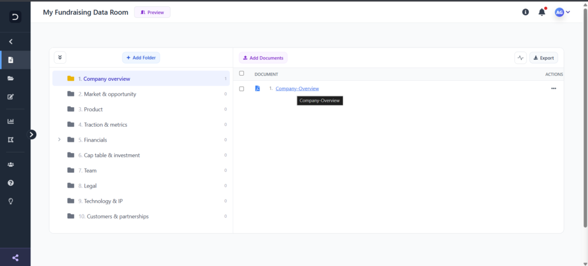Collapse all folders with the double chevron button
588x266 pixels.
(60, 58)
